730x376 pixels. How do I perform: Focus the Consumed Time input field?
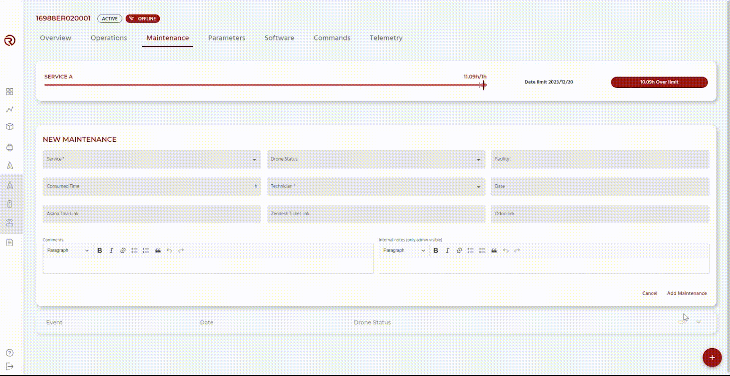152,186
